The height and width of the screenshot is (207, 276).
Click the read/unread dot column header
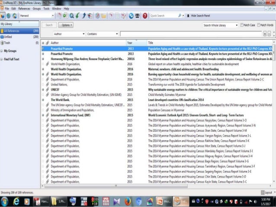43,43
